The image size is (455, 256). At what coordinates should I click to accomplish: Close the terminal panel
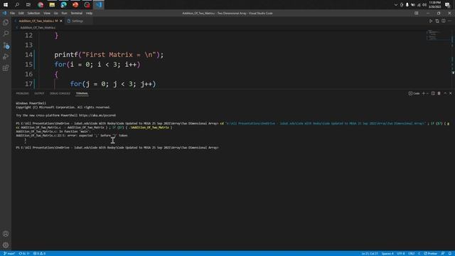451,93
